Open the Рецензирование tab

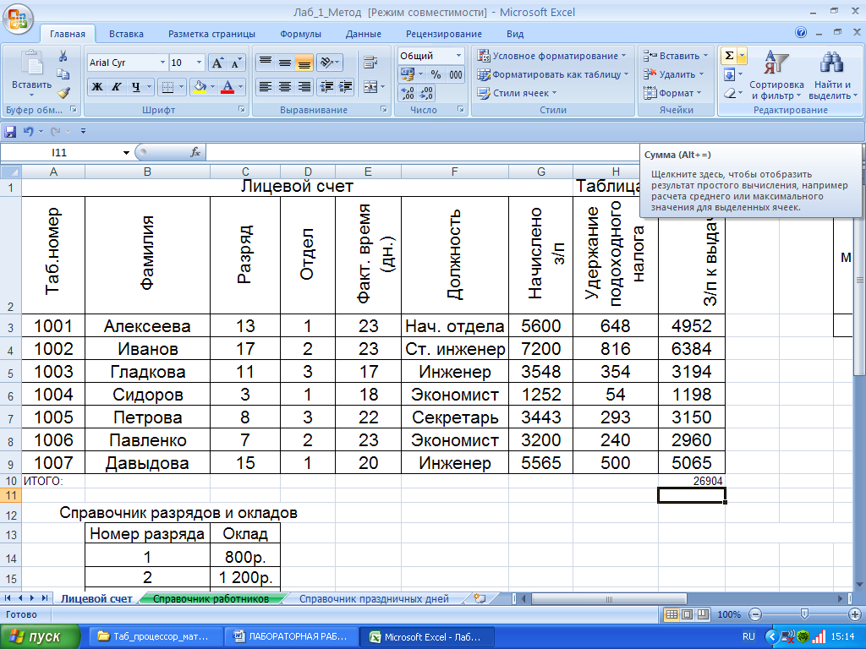(x=443, y=34)
